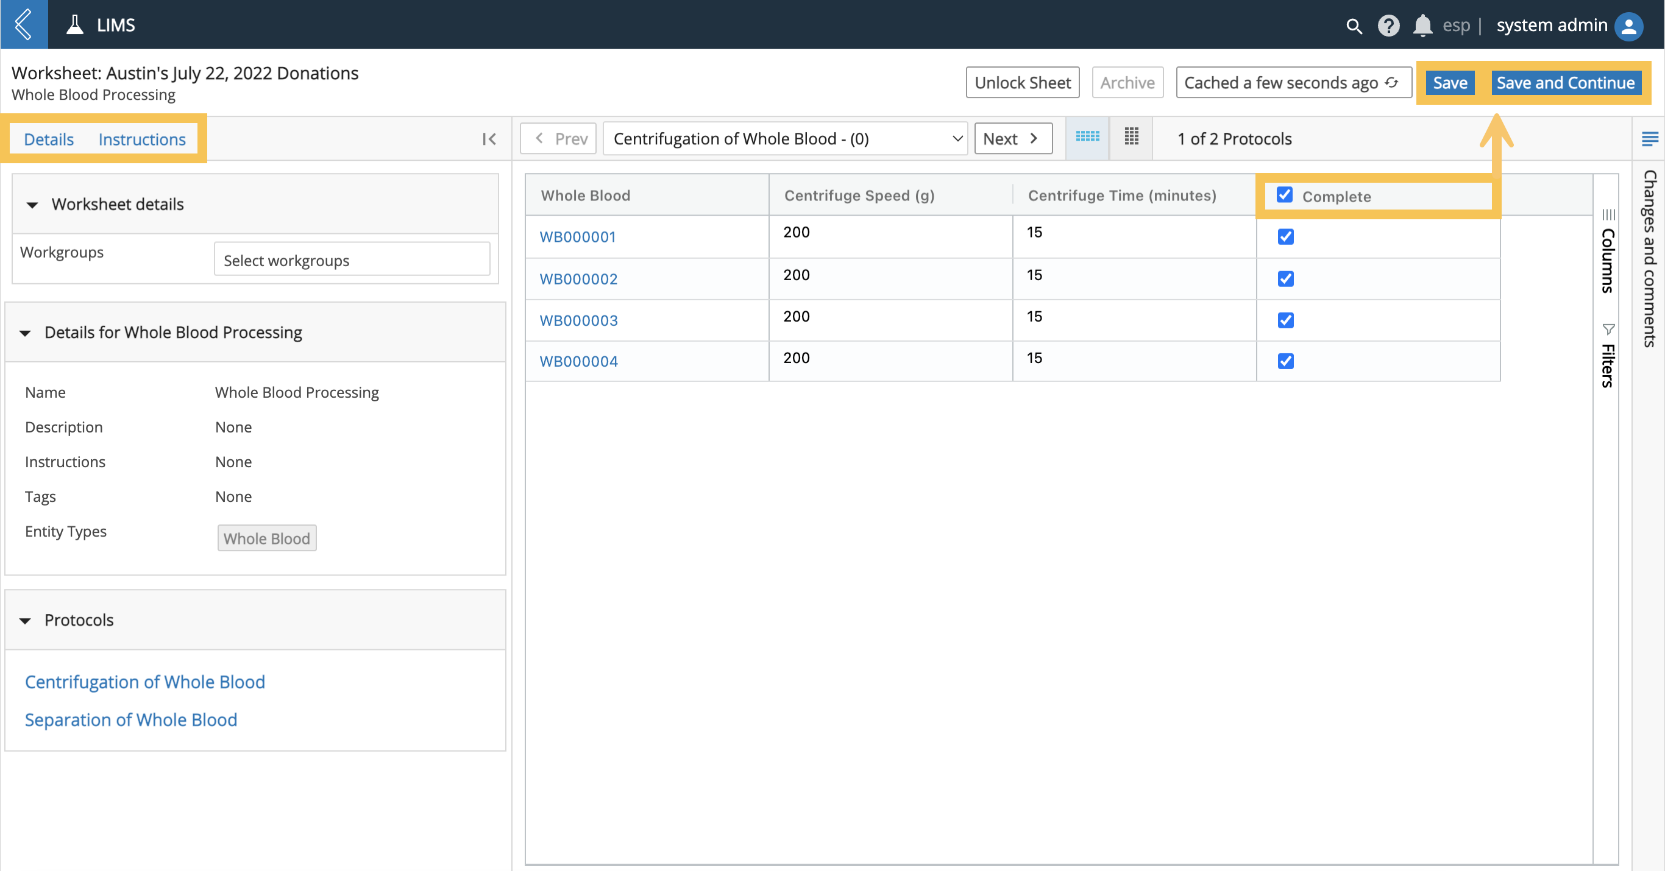Open Separation of Whole Blood protocol link
The image size is (1665, 871).
130,719
